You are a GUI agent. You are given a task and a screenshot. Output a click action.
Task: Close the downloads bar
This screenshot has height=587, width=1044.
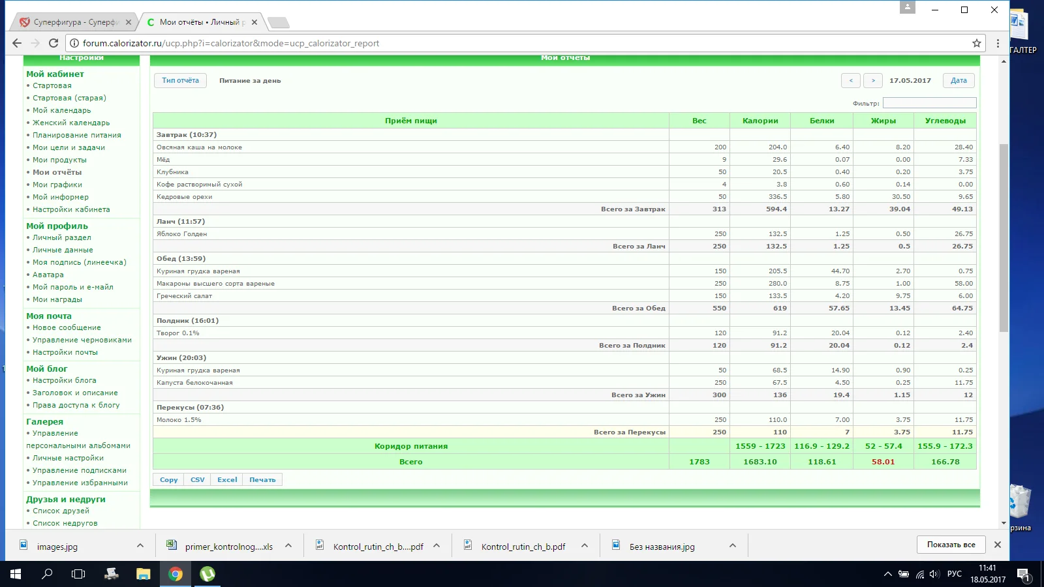pyautogui.click(x=997, y=545)
